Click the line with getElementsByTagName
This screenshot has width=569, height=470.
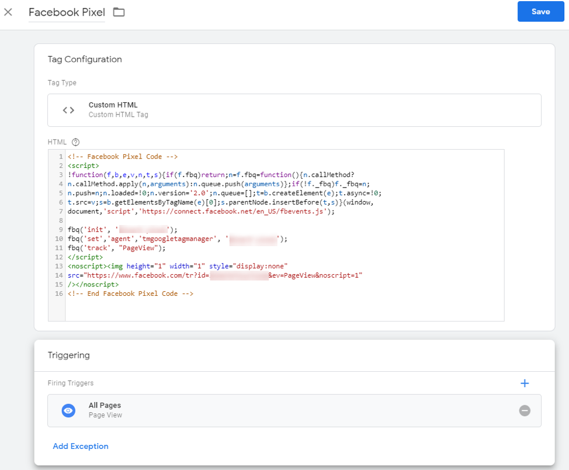click(220, 202)
